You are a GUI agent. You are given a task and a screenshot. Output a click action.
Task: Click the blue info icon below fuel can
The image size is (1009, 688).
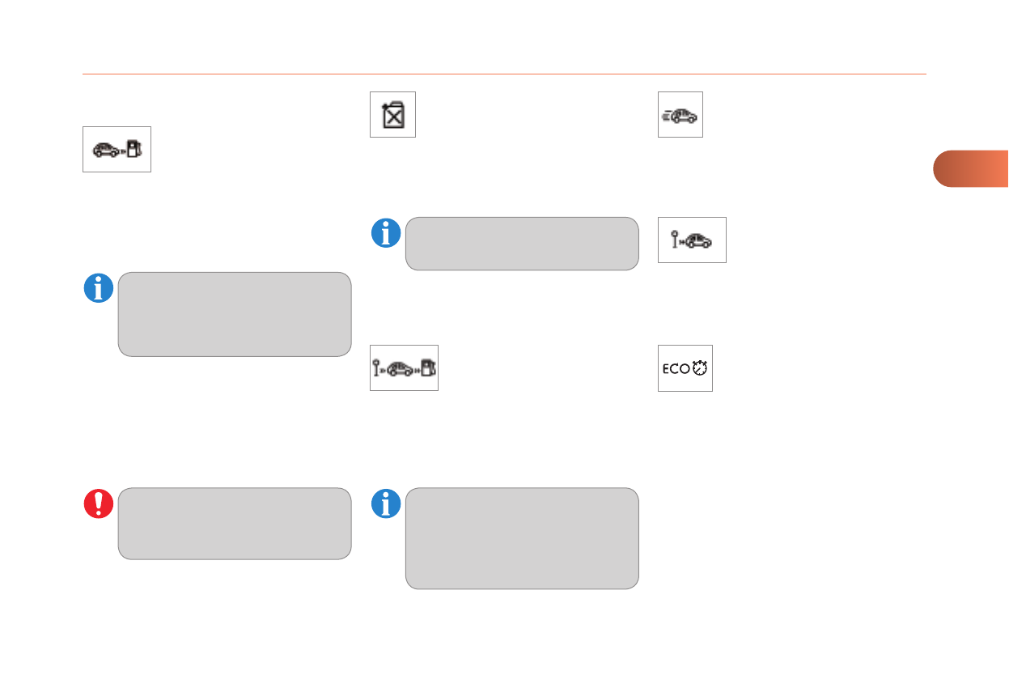pyautogui.click(x=386, y=232)
